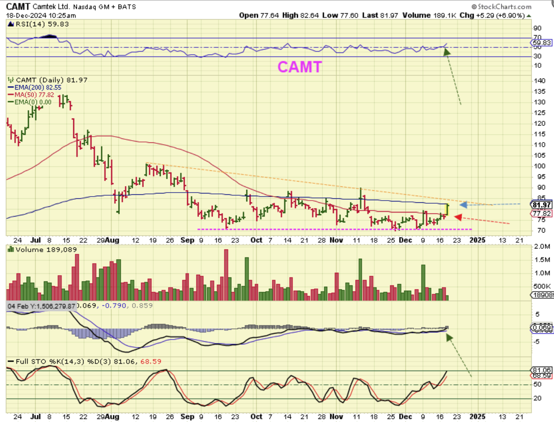Click the 77.82 moving average tag on right axis

click(x=542, y=213)
